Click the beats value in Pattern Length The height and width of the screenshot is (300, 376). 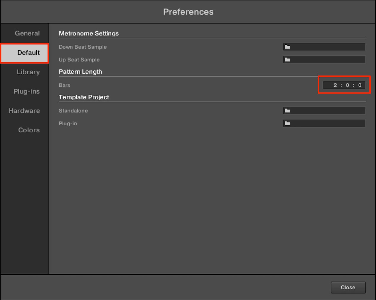pyautogui.click(x=348, y=85)
